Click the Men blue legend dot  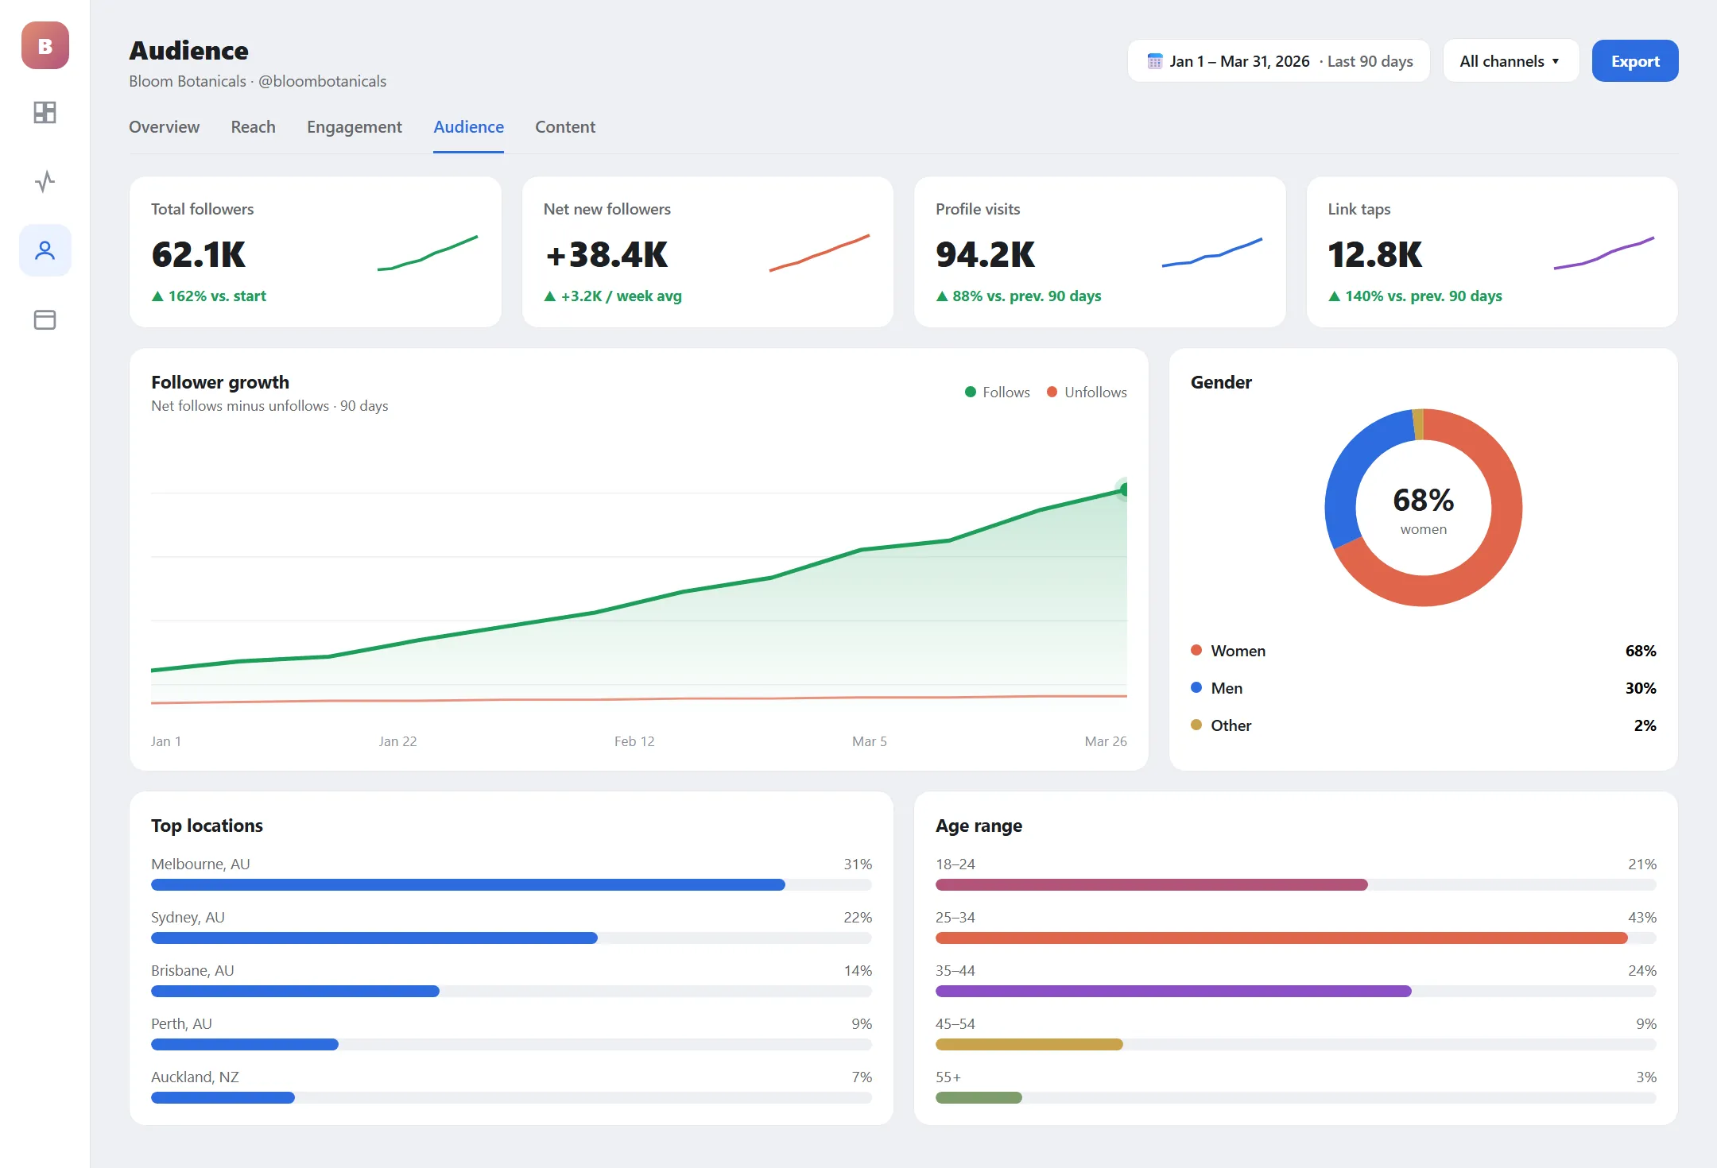(x=1196, y=687)
